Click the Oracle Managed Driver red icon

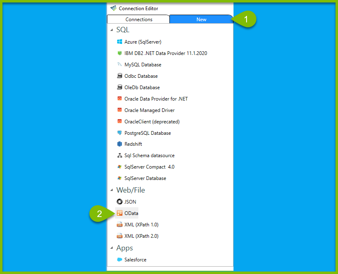[x=120, y=110]
